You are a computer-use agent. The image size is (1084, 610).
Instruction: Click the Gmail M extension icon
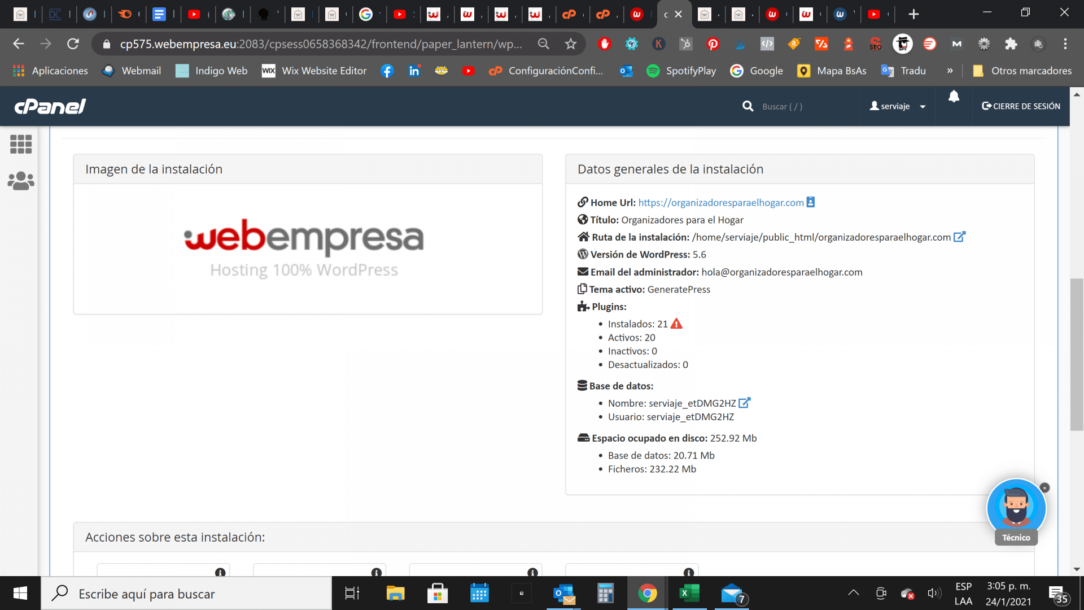(x=956, y=43)
